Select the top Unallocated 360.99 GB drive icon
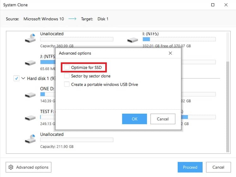Viewport: 236px width, 177px height. (30, 38)
